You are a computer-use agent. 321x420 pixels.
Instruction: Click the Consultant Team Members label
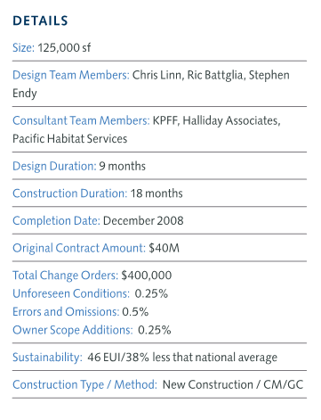pyautogui.click(x=81, y=120)
